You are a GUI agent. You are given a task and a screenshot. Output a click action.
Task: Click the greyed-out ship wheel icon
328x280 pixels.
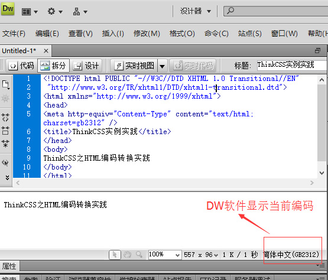point(5,98)
